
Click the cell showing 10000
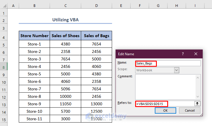point(66,96)
